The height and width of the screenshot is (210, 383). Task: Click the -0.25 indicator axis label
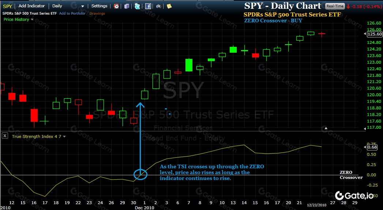coord(372,185)
